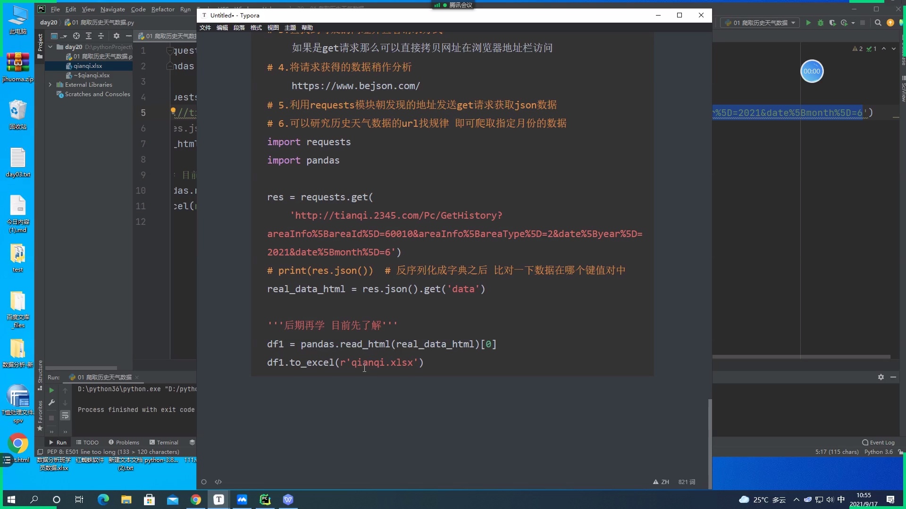This screenshot has width=906, height=509.
Task: Toggle soft-wrap in the run output console
Action: click(x=65, y=416)
